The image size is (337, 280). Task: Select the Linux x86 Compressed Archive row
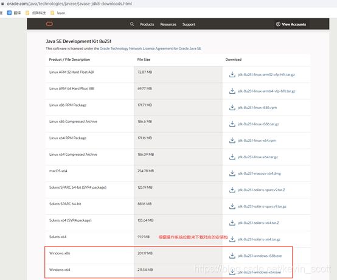point(178,124)
